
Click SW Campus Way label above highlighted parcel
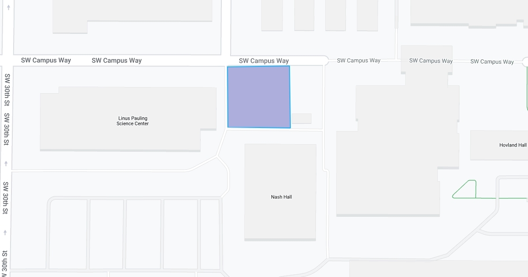coord(264,61)
